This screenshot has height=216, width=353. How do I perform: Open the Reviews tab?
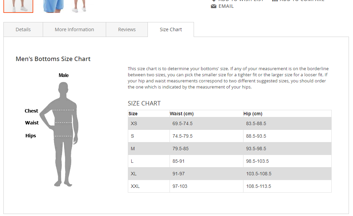(127, 30)
